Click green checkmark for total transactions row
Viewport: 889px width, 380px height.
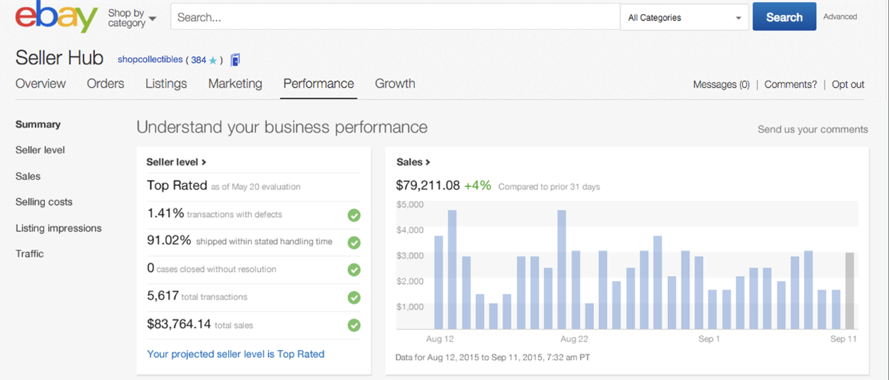[354, 297]
